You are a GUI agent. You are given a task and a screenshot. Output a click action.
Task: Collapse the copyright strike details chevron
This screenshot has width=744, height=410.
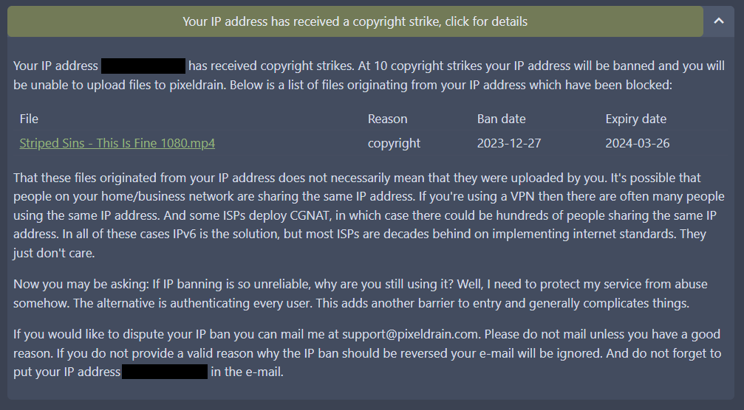719,21
